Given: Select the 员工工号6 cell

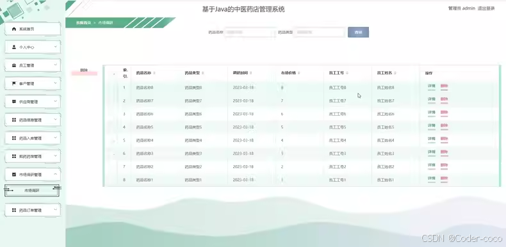Looking at the screenshot, I should click(338, 114).
